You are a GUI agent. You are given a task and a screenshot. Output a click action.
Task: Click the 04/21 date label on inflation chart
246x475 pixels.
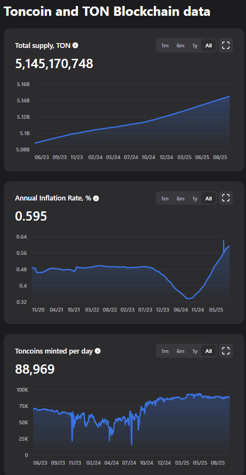tap(56, 310)
